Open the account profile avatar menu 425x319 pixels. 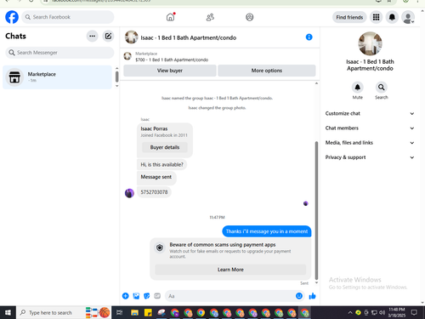point(408,17)
